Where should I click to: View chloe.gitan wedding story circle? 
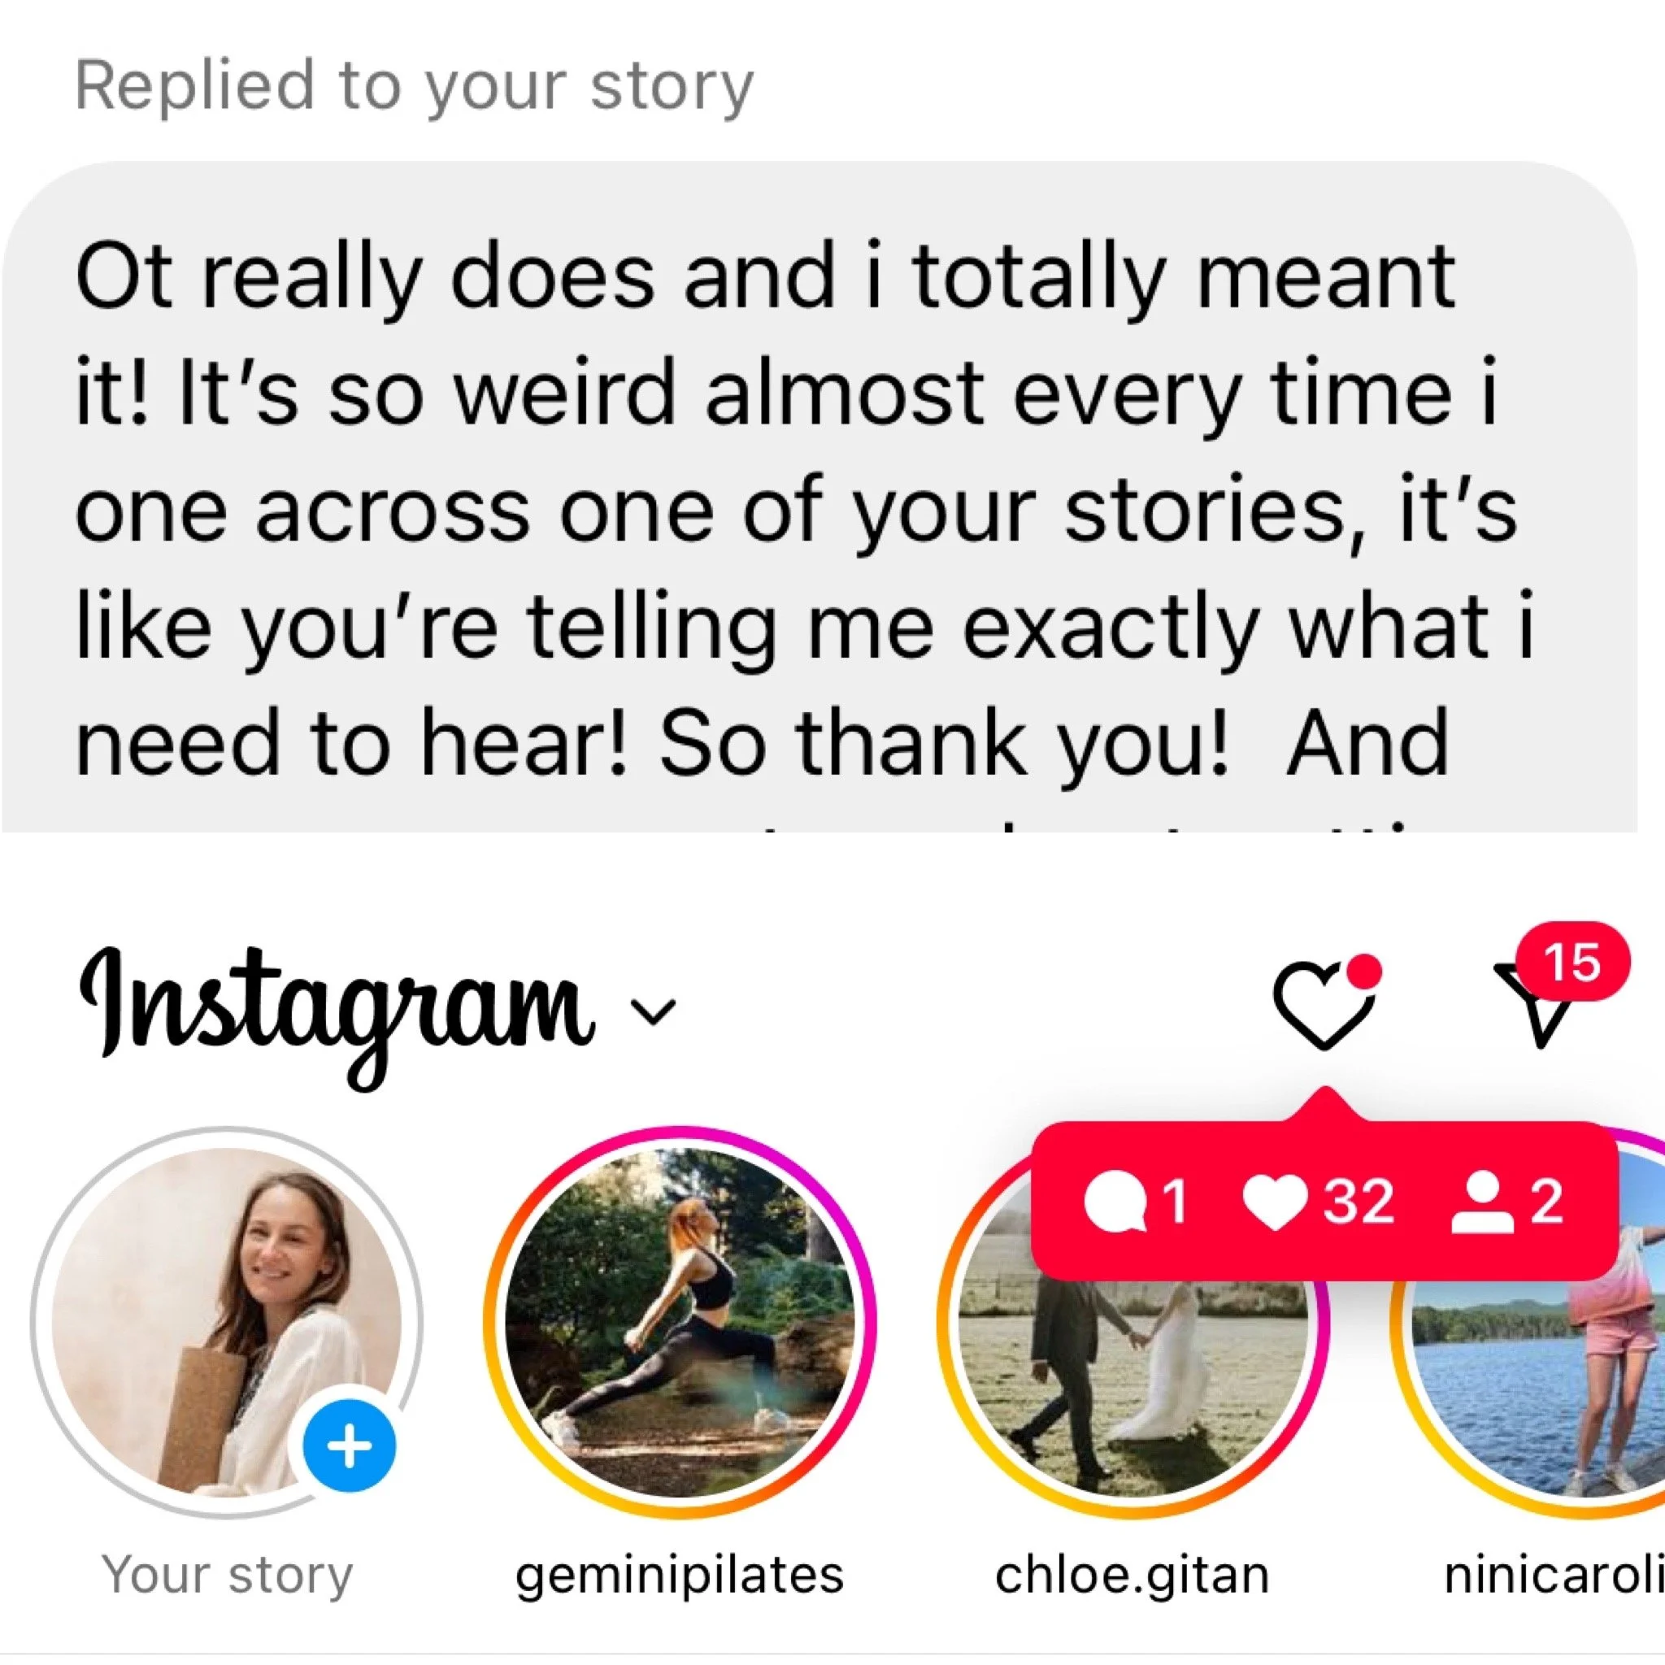tap(1132, 1321)
